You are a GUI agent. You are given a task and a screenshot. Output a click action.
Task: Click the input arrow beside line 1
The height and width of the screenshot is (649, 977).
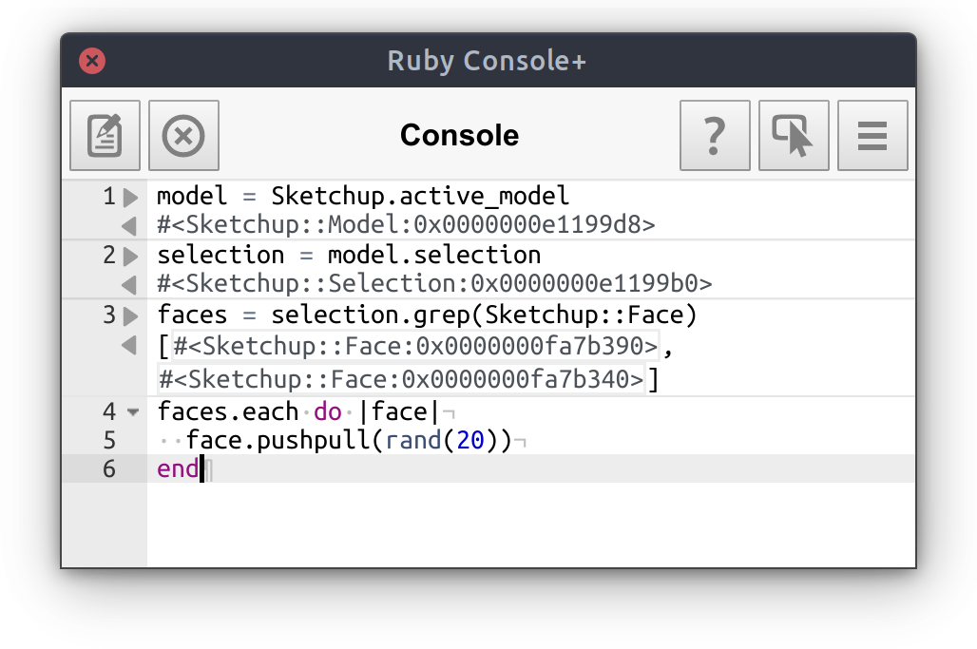pos(131,198)
